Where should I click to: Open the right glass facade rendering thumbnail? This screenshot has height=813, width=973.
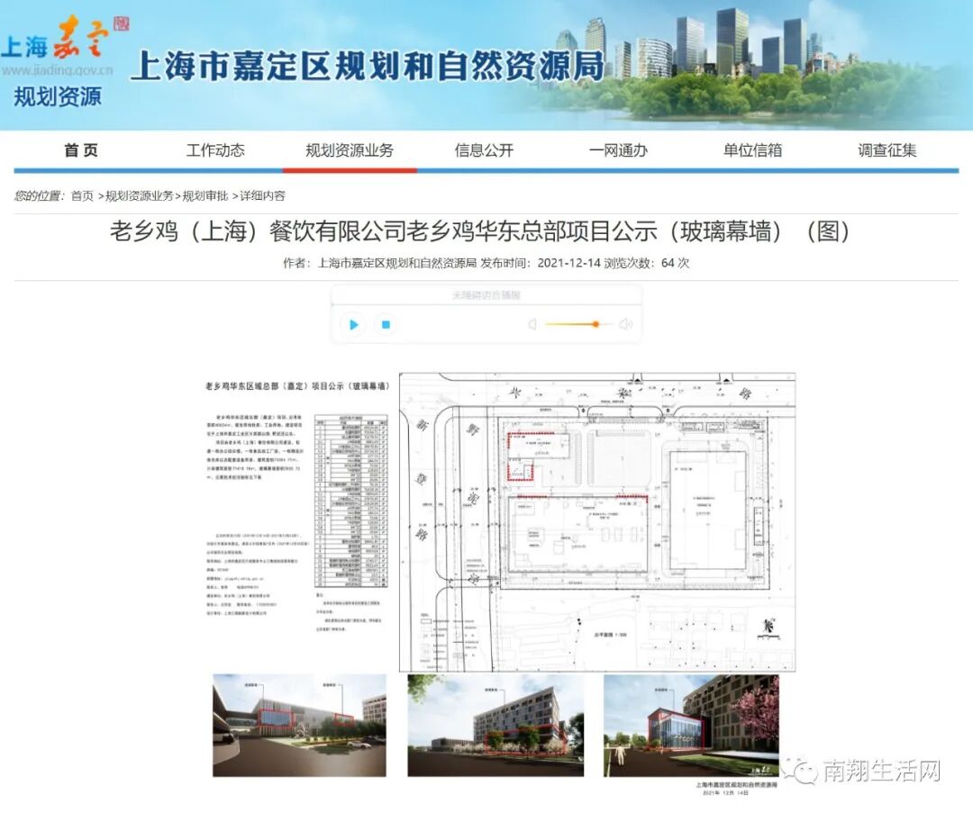[691, 726]
